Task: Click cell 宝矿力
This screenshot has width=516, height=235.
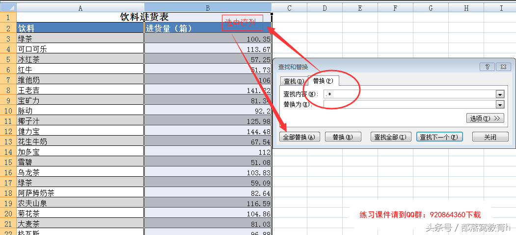Action: pyautogui.click(x=81, y=100)
